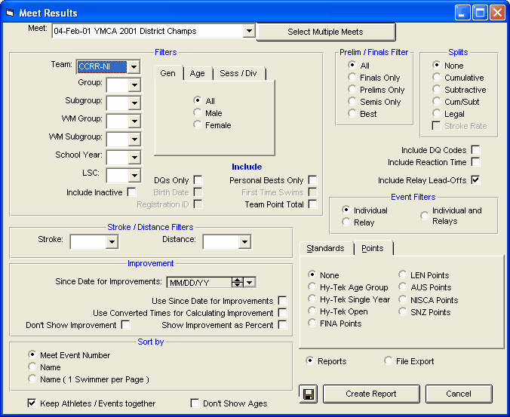510x417 pixels.
Task: Choose Cumulative splits option
Action: pyautogui.click(x=436, y=78)
